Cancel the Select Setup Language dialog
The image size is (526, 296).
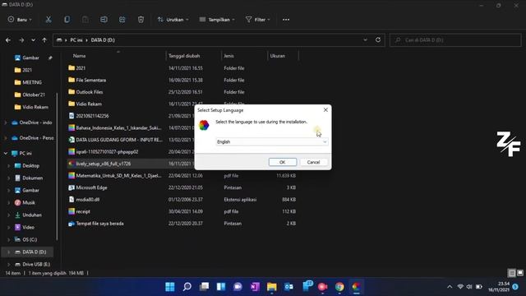coord(313,162)
